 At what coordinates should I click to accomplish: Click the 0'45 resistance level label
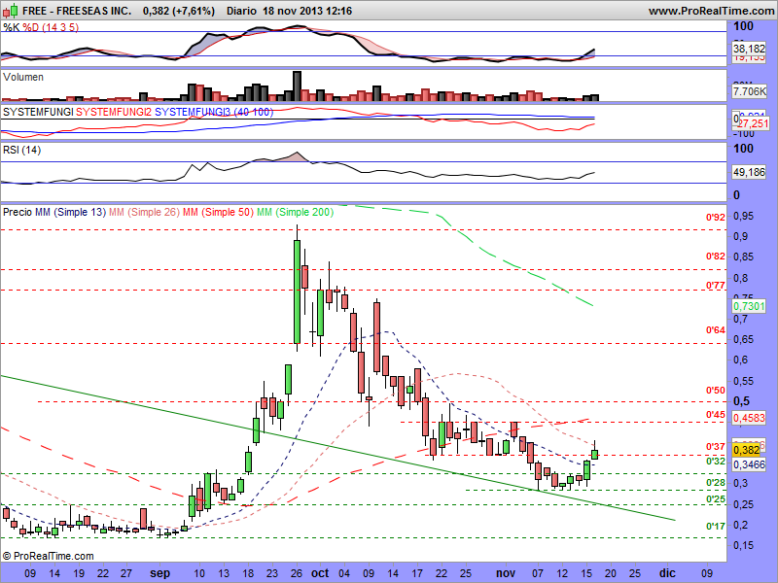click(716, 415)
